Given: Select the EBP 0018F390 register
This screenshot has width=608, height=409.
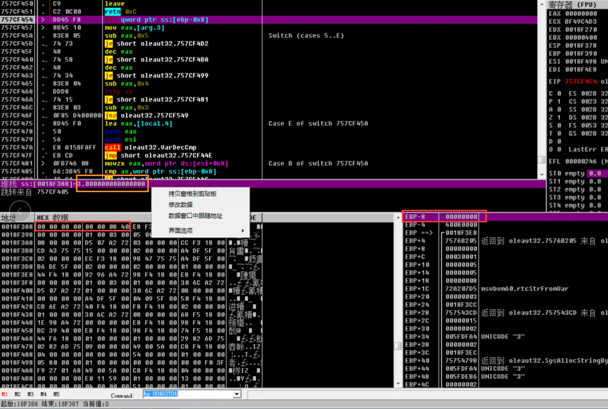Looking at the screenshot, I should 573,54.
